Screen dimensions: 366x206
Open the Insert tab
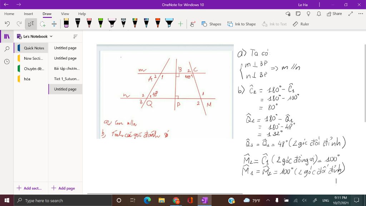pos(29,14)
